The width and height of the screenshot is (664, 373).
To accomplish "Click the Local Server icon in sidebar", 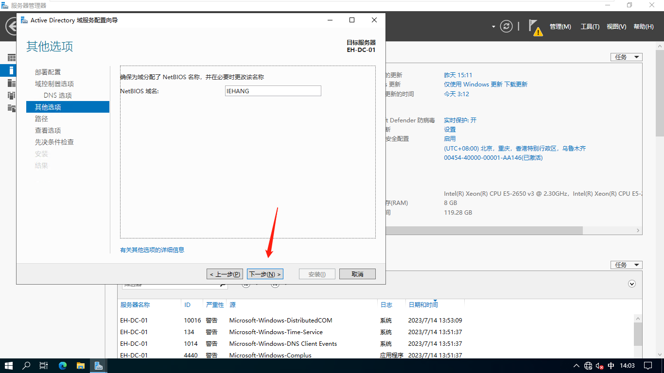I will coord(12,70).
